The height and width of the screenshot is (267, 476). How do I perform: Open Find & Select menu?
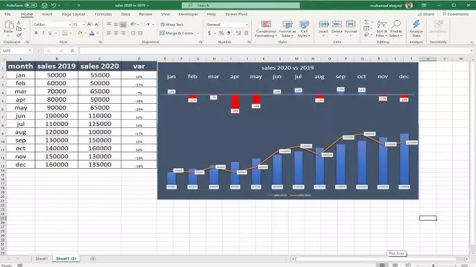pos(396,29)
